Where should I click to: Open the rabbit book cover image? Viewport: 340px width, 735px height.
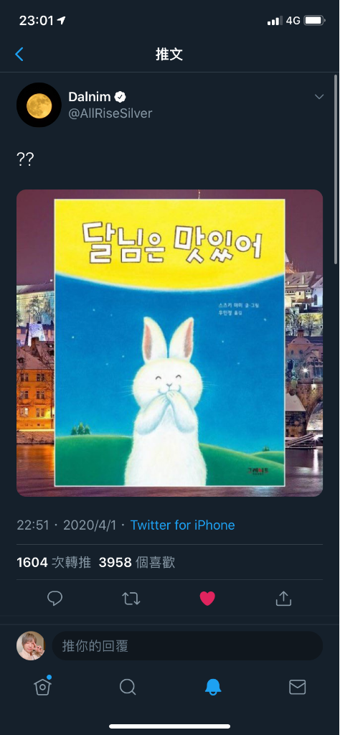point(169,342)
